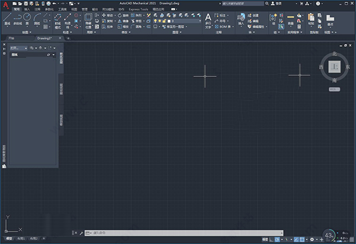Switch to the Annotate ribbon tab
356x244 pixels.
point(37,9)
